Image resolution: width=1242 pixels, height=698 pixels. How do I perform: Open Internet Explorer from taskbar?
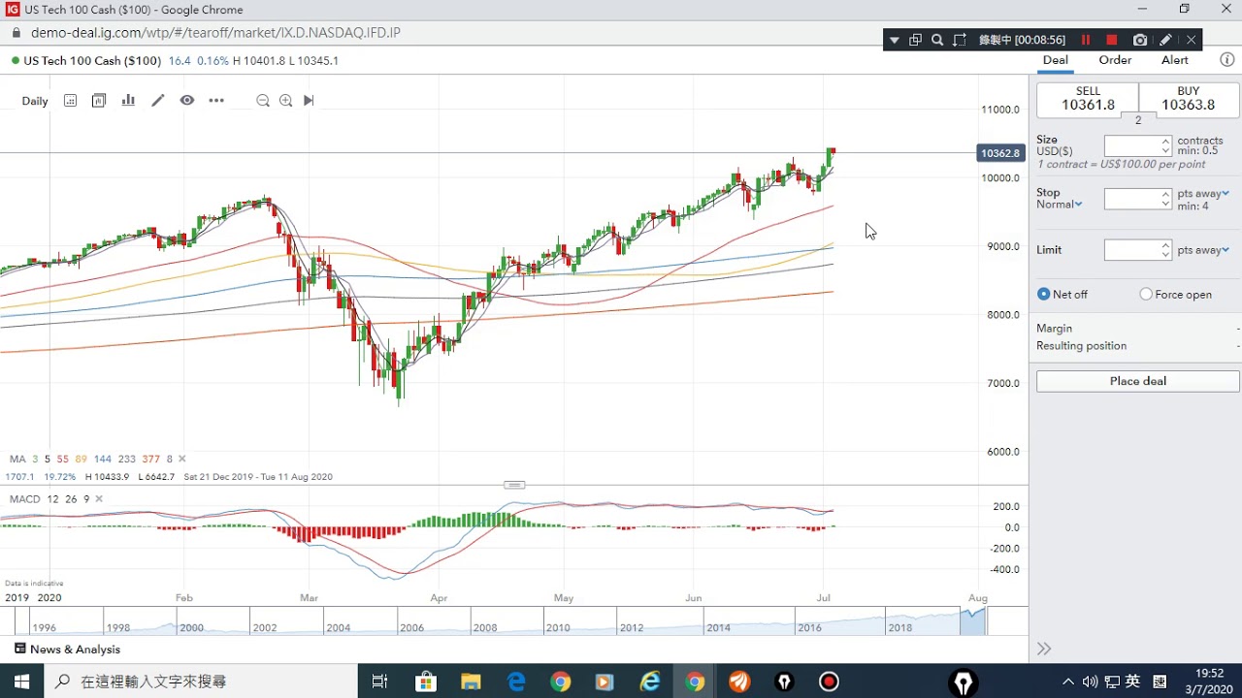pos(650,682)
